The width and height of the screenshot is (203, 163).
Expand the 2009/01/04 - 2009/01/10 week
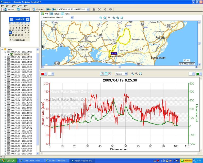5,92
